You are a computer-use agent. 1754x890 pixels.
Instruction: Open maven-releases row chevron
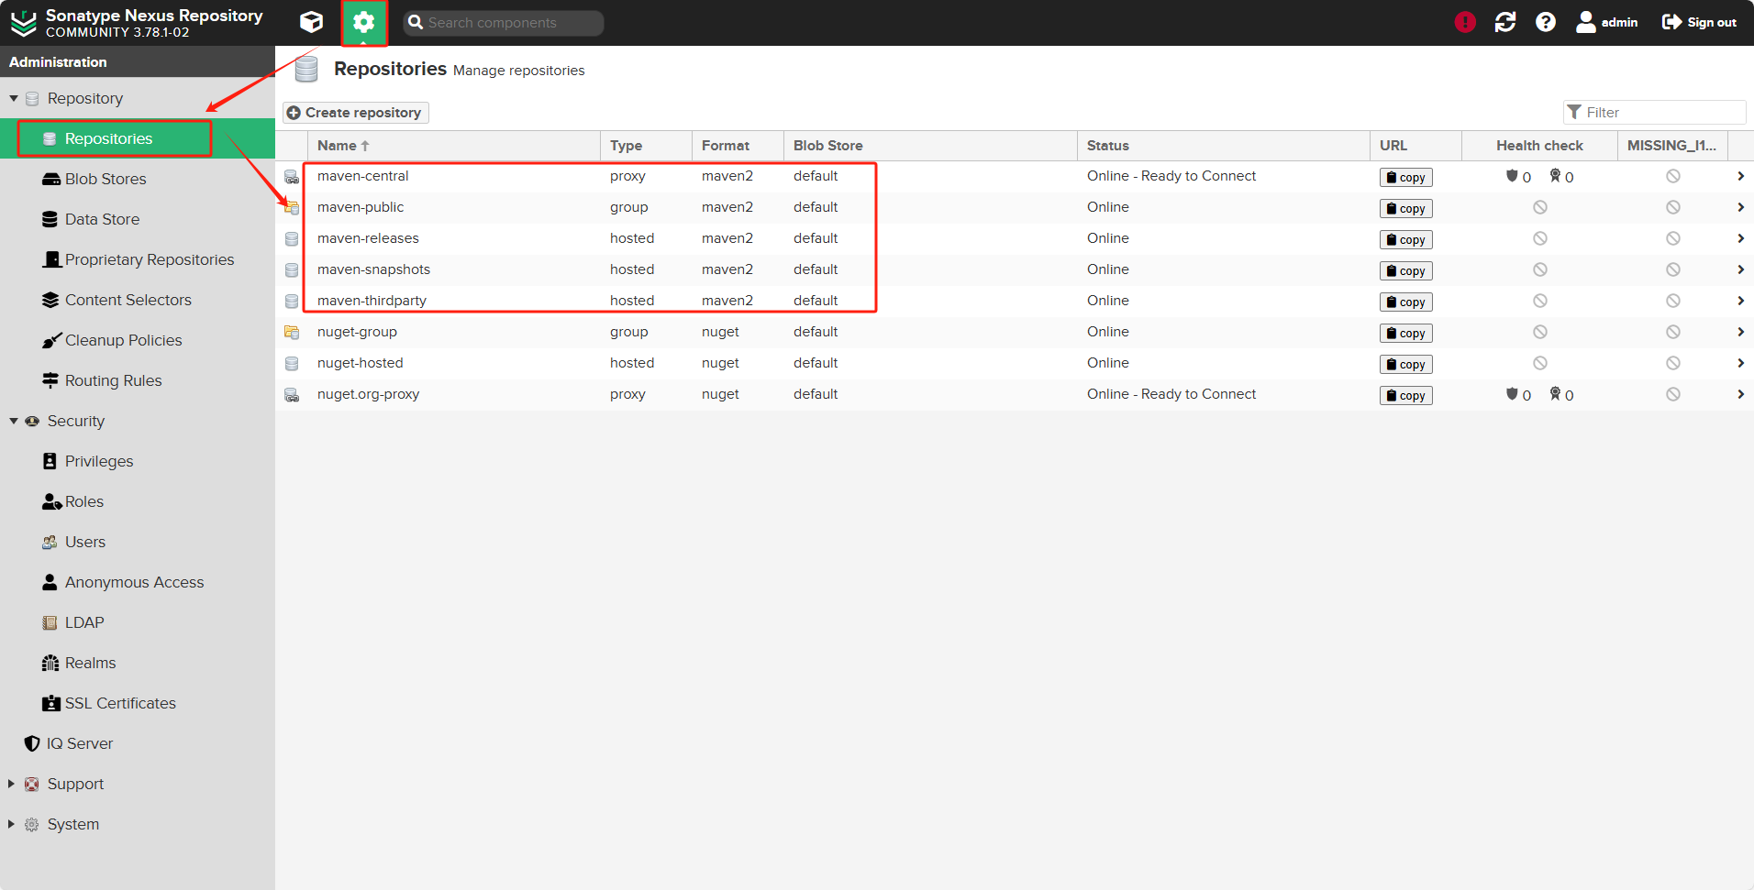tap(1740, 238)
